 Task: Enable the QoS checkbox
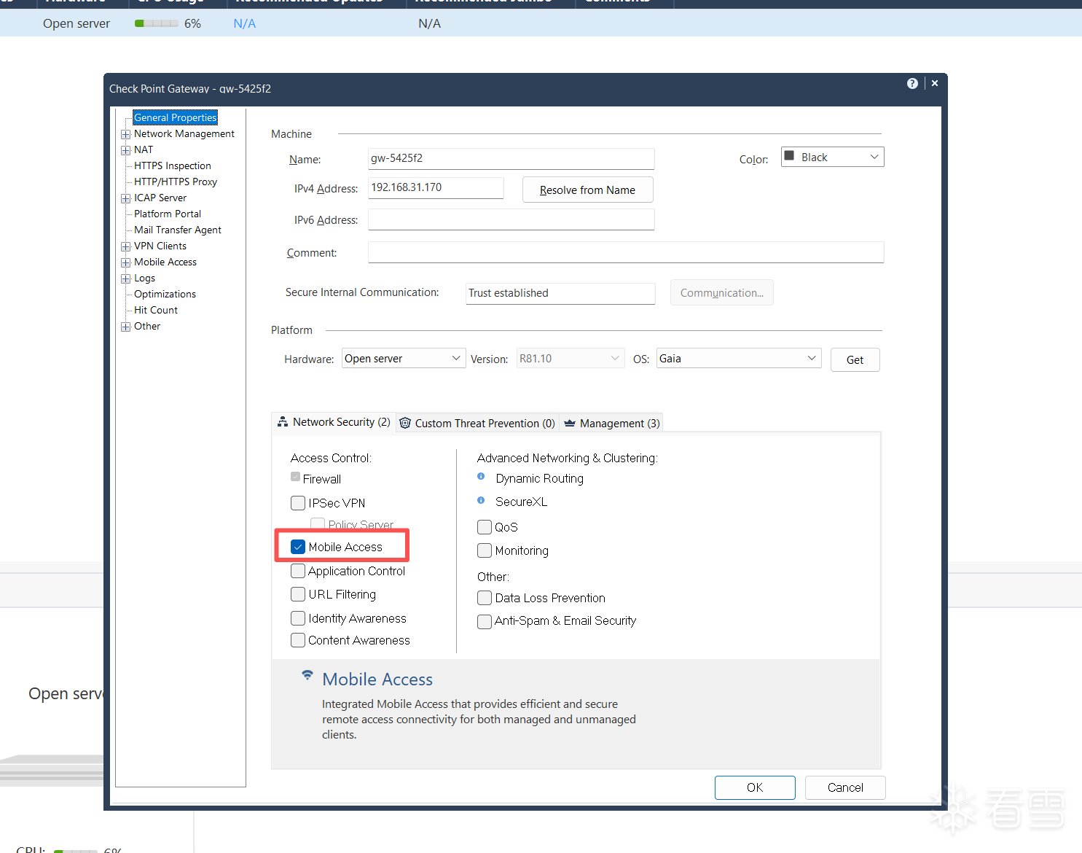click(485, 527)
